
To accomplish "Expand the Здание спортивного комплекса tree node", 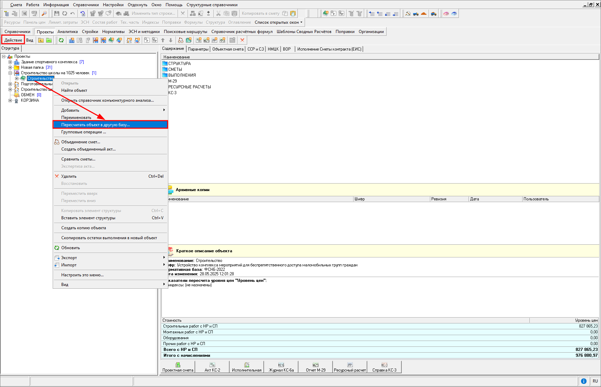I will coord(10,62).
